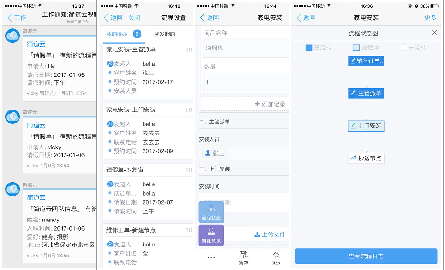This screenshot has width=445, height=270.
Task: Select the 销售订单 flow node
Action: (366, 61)
